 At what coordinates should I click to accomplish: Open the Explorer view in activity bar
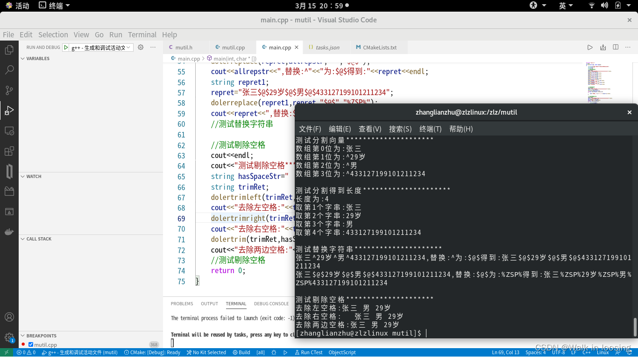coord(9,50)
